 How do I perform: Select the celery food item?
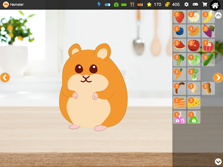coord(194,74)
